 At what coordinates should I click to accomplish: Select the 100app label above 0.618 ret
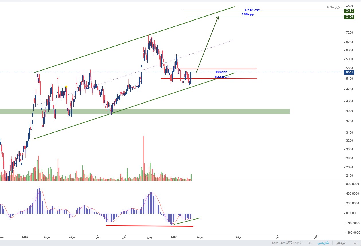[x=221, y=72]
